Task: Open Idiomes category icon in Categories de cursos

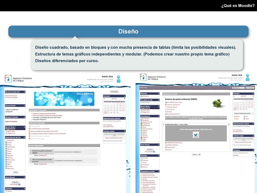Action: click(x=142, y=179)
